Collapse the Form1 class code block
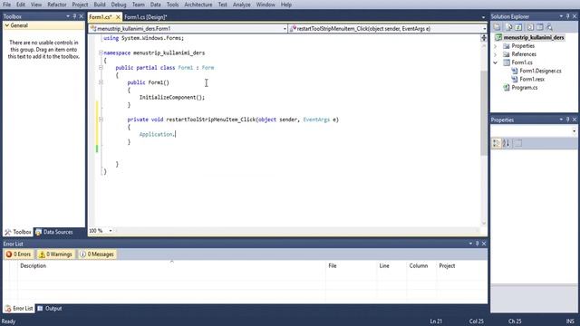 click(101, 68)
